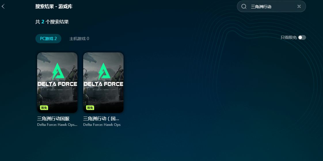The image size is (323, 161).
Task: Click green Delta logo on first cover
Action: (x=58, y=71)
